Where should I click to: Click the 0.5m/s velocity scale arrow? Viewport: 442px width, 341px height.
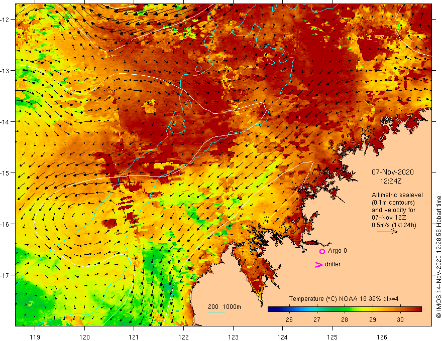point(388,232)
